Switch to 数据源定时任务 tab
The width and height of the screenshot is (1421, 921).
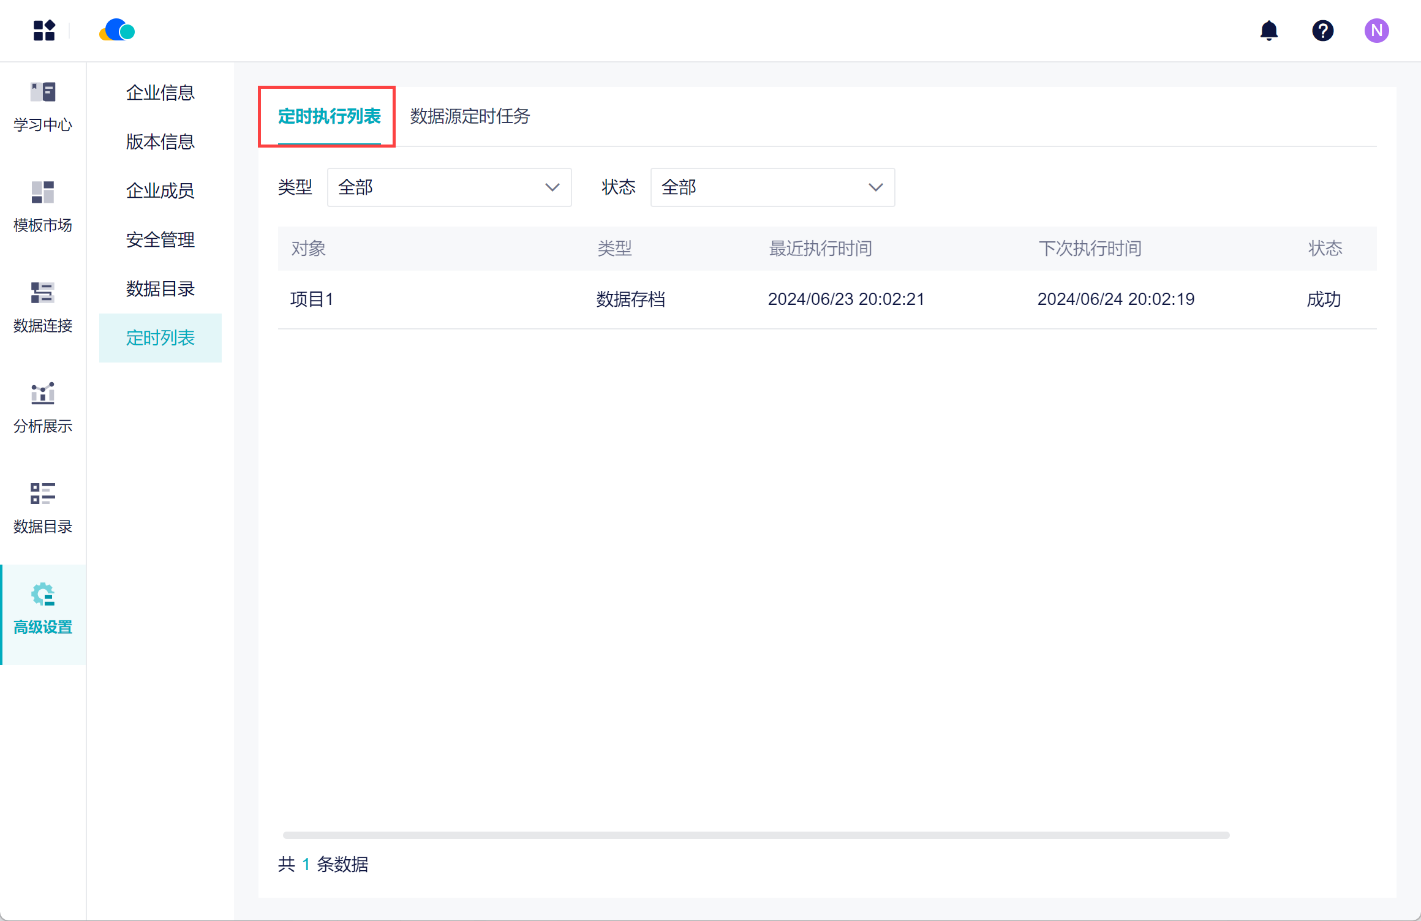point(470,116)
